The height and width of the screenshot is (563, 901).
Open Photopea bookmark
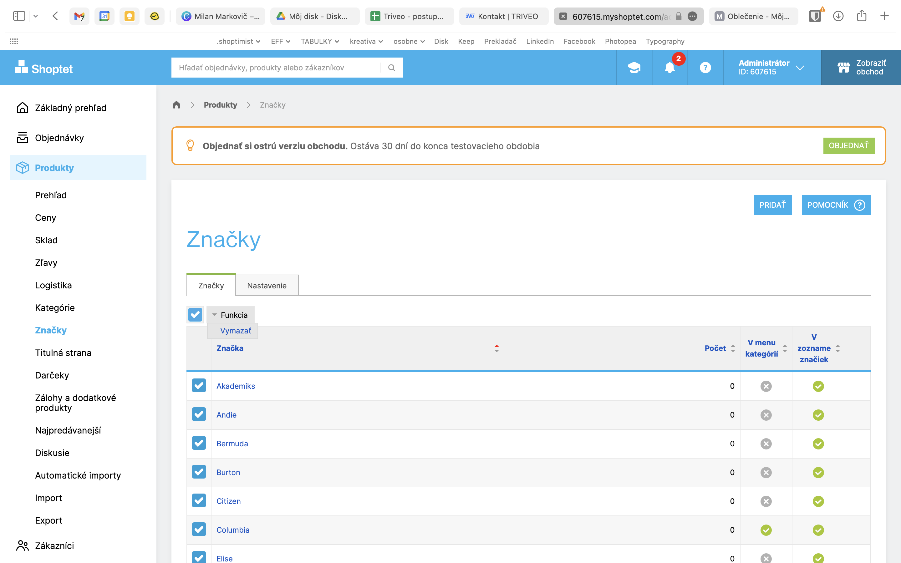(620, 41)
